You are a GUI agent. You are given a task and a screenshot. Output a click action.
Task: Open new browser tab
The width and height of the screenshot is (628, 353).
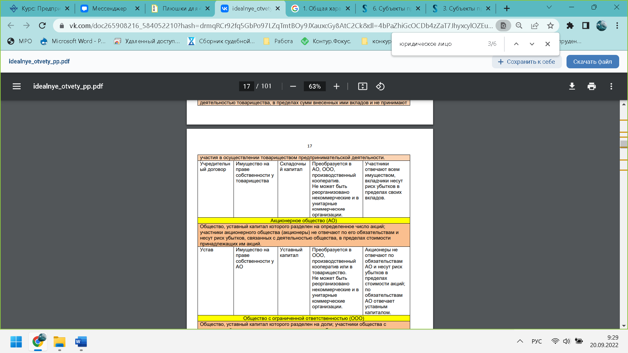[507, 8]
